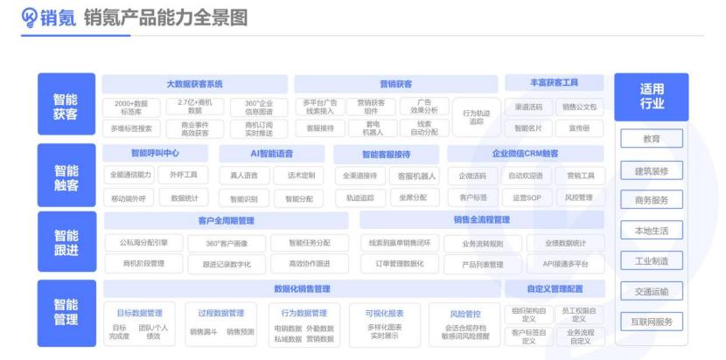Screen dimensions: 726x360
Task: Select the 移动端外呼 cell
Action: [x=129, y=198]
